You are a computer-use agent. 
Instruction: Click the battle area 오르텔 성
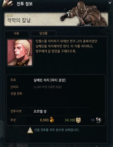click(40, 111)
